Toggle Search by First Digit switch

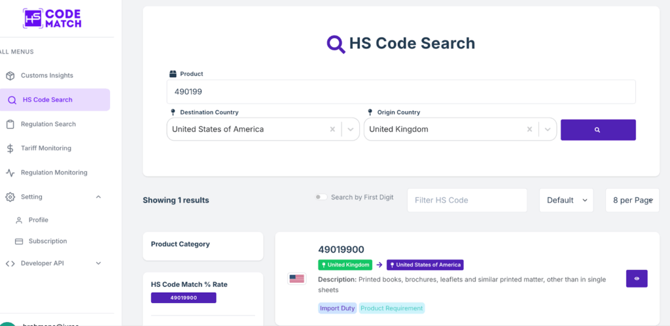[x=321, y=197]
